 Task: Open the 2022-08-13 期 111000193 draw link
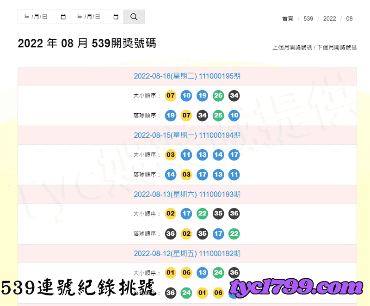[187, 195]
